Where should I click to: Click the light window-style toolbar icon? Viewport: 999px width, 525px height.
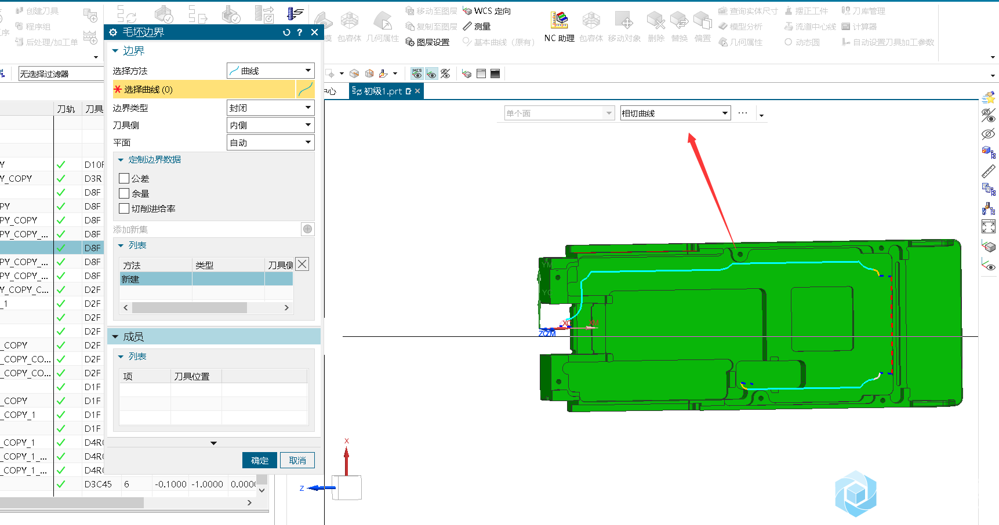pyautogui.click(x=481, y=74)
